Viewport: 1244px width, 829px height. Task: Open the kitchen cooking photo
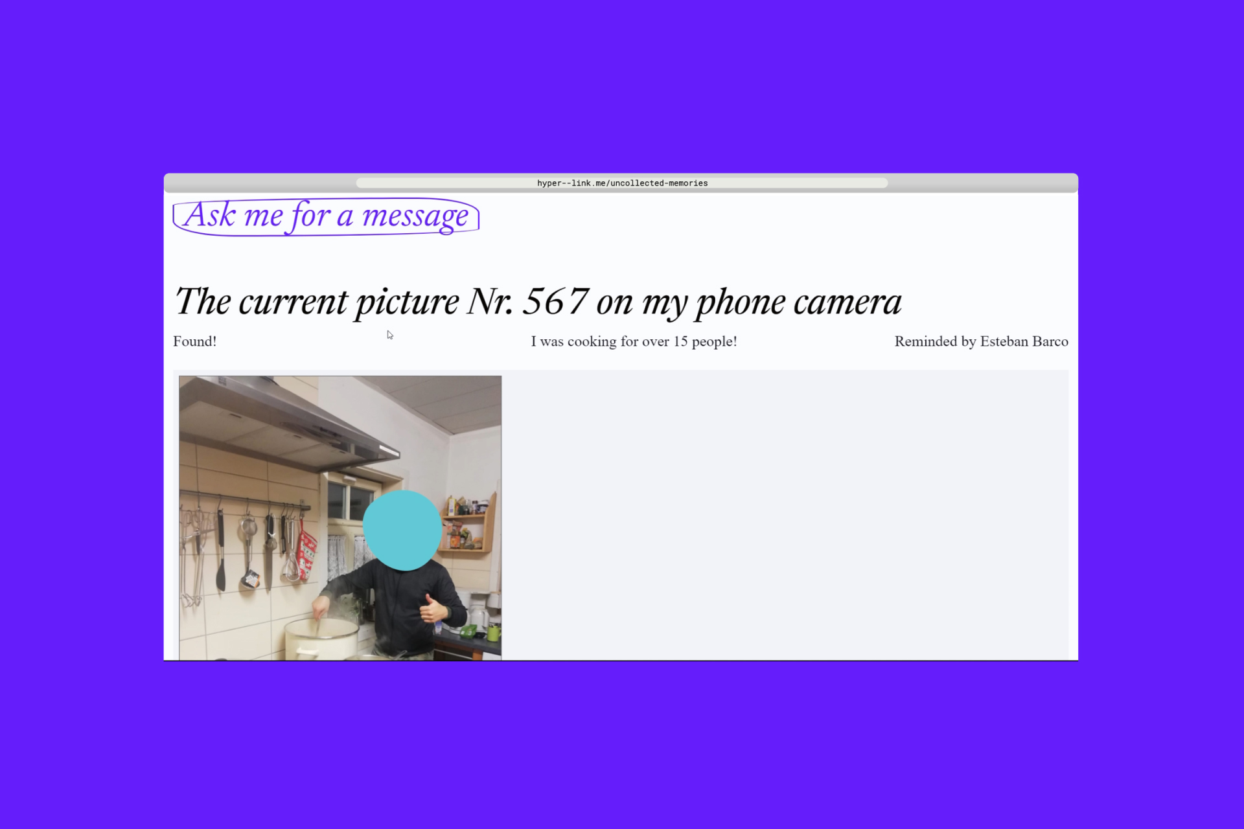[x=340, y=518]
